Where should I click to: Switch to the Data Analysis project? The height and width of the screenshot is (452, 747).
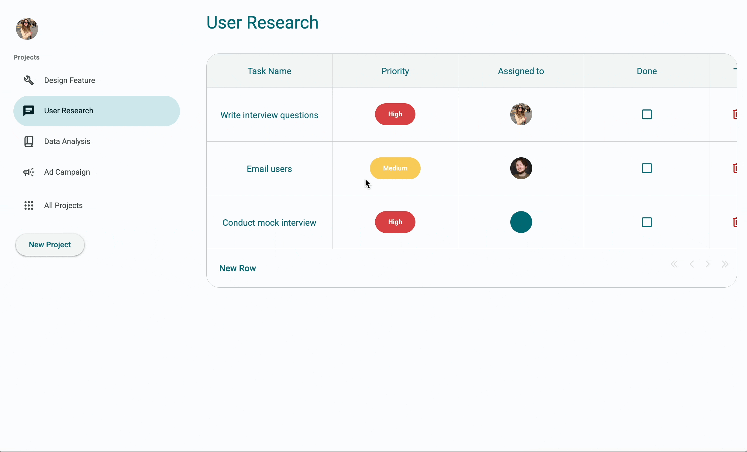click(97, 142)
